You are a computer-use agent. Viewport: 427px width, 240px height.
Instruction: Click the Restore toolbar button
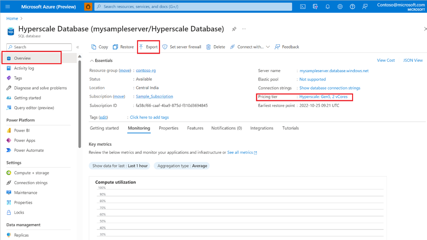(124, 47)
